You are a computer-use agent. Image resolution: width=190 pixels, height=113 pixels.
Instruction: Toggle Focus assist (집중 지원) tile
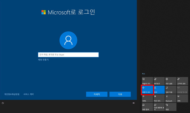[171, 90]
